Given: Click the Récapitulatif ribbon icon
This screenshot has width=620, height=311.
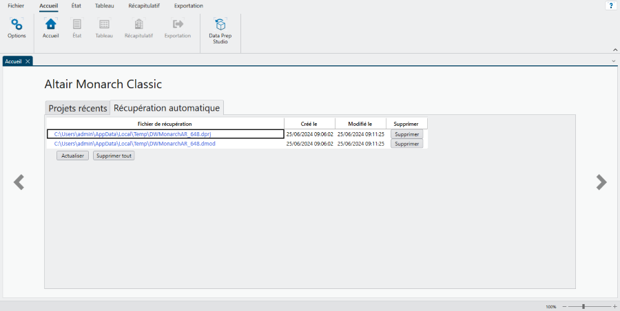Looking at the screenshot, I should (138, 25).
